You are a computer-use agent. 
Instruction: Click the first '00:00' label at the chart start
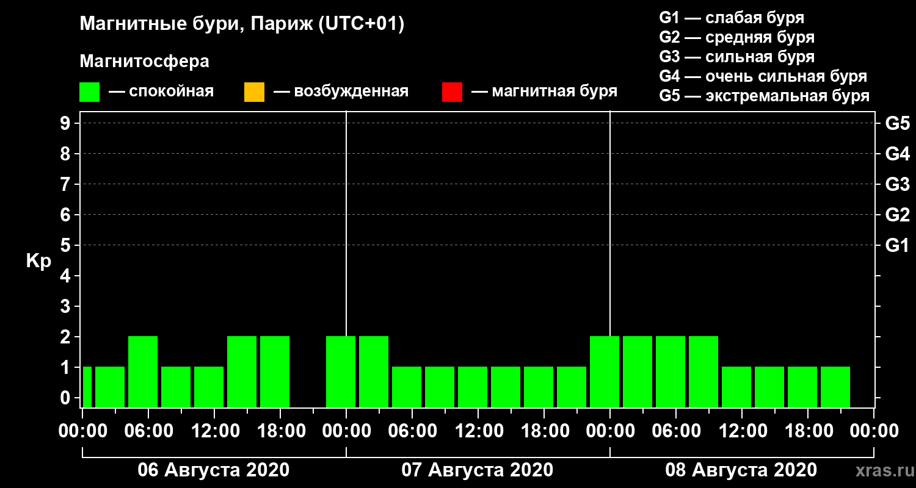tap(82, 431)
